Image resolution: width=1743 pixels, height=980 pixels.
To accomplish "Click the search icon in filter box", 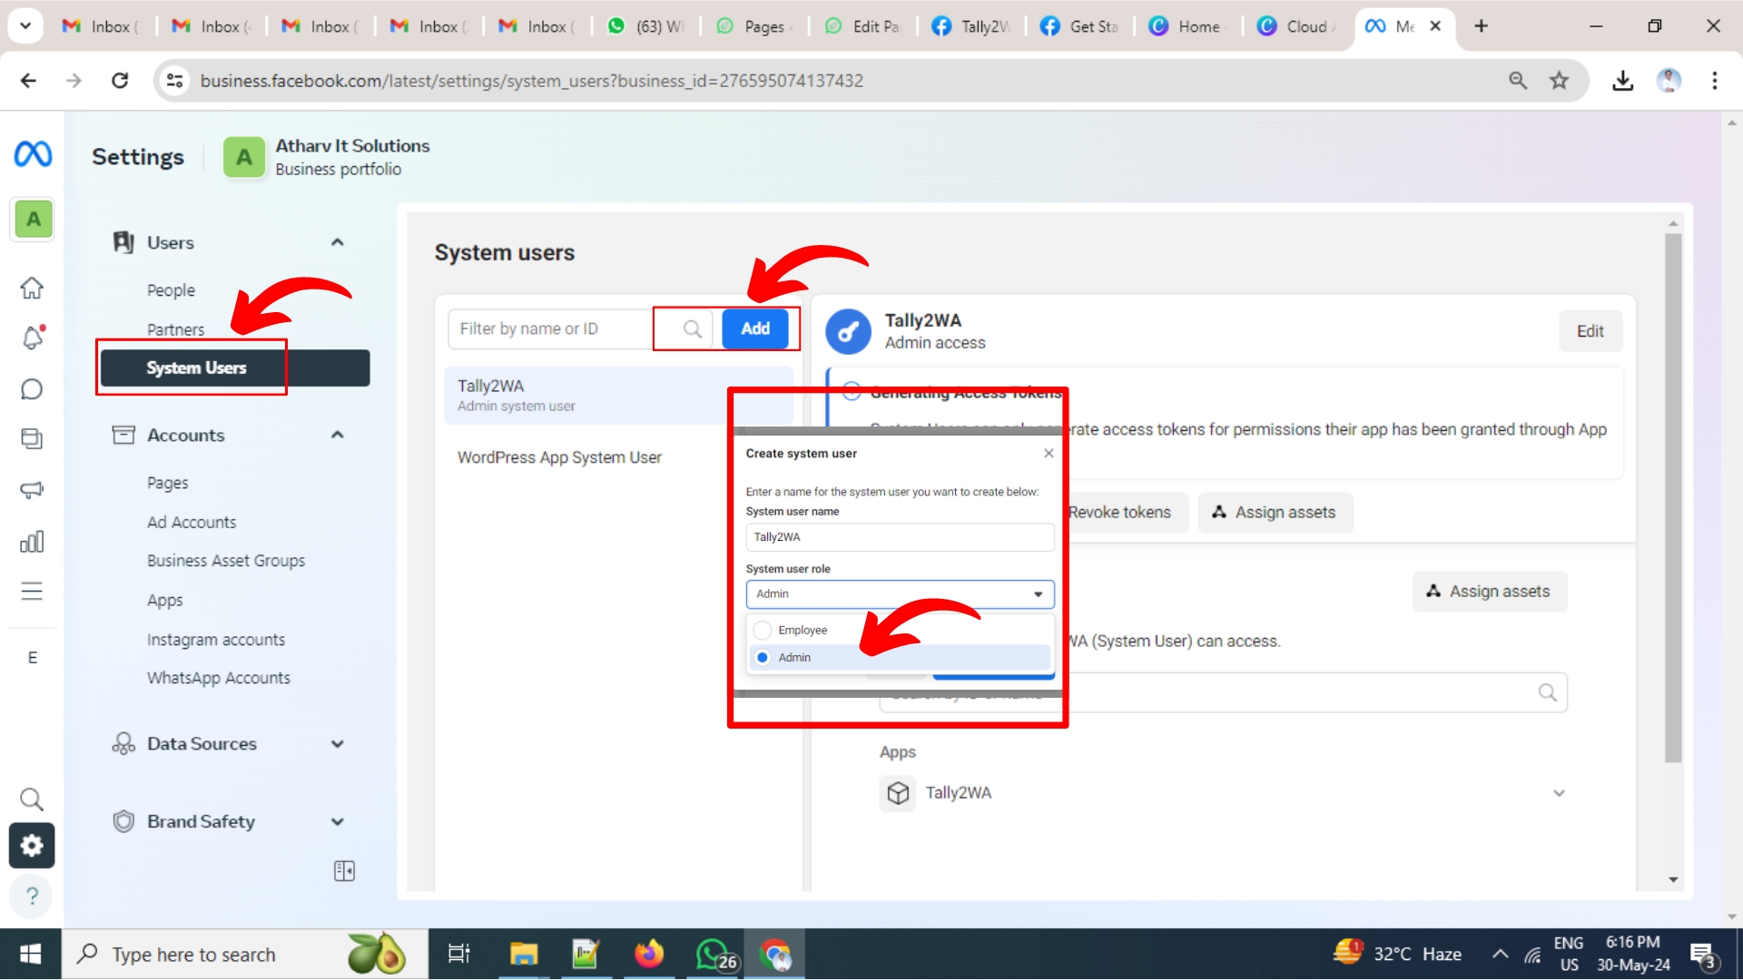I will [x=693, y=329].
